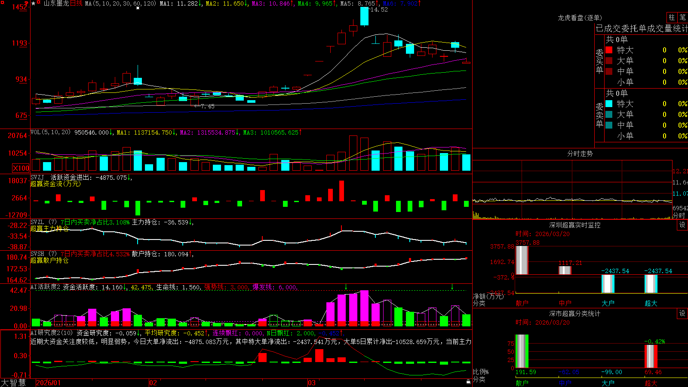Click the 大户 bar showing -2437.54
Screen dimensions: 688x387
608,284
